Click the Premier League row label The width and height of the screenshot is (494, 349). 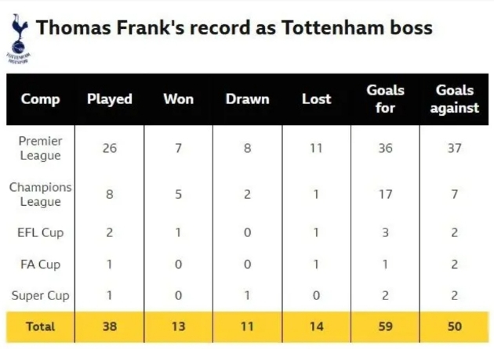[40, 148]
